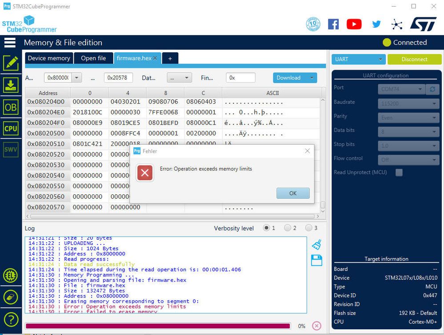This screenshot has height=335, width=444.
Task: Click the STM32CubeProgrammer logo
Action: (29, 24)
